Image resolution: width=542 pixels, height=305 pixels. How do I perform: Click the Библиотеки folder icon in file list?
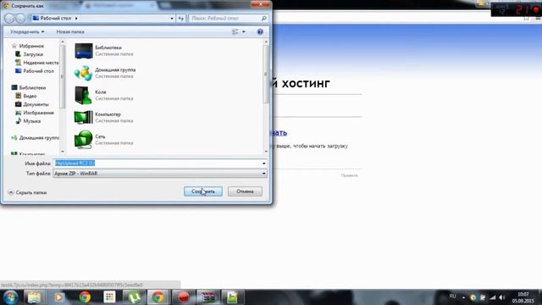84,51
